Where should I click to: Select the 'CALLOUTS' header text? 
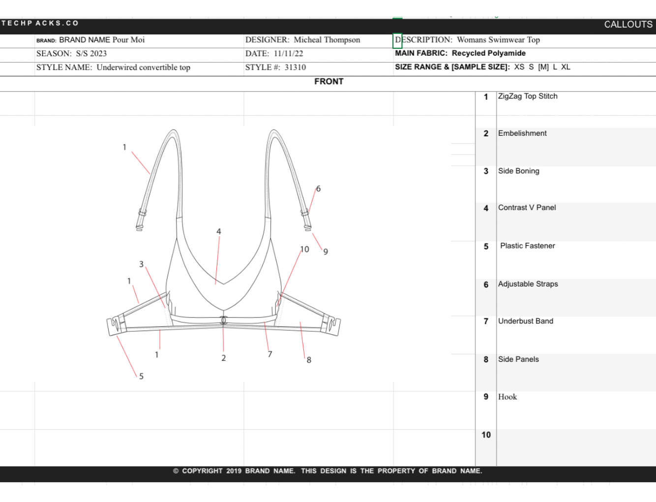coord(628,25)
